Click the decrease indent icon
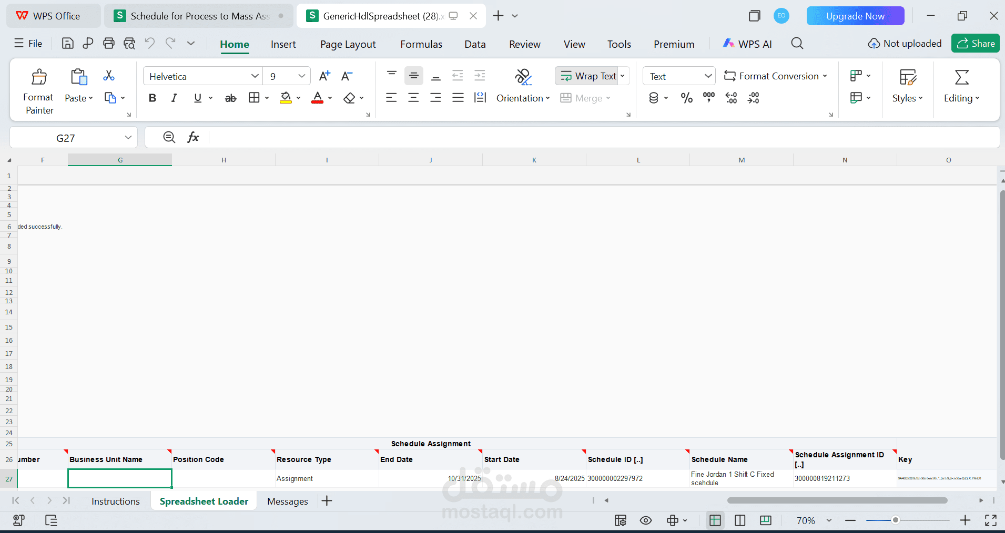The image size is (1005, 533). click(x=458, y=76)
